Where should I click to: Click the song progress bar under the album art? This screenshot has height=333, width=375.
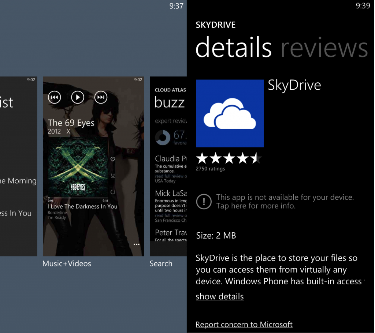point(78,198)
